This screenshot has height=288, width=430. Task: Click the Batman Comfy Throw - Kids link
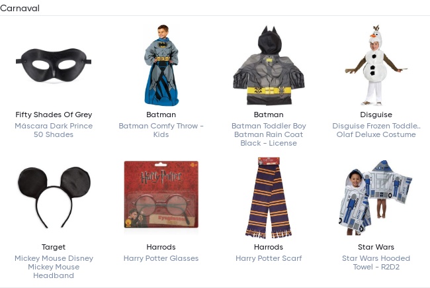pyautogui.click(x=161, y=130)
